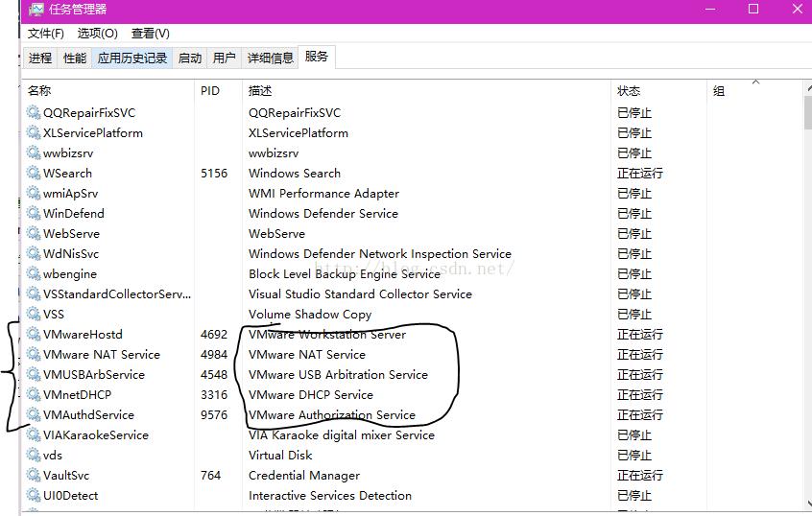Select the VMUSBArbService service name
The image size is (812, 516).
(94, 375)
